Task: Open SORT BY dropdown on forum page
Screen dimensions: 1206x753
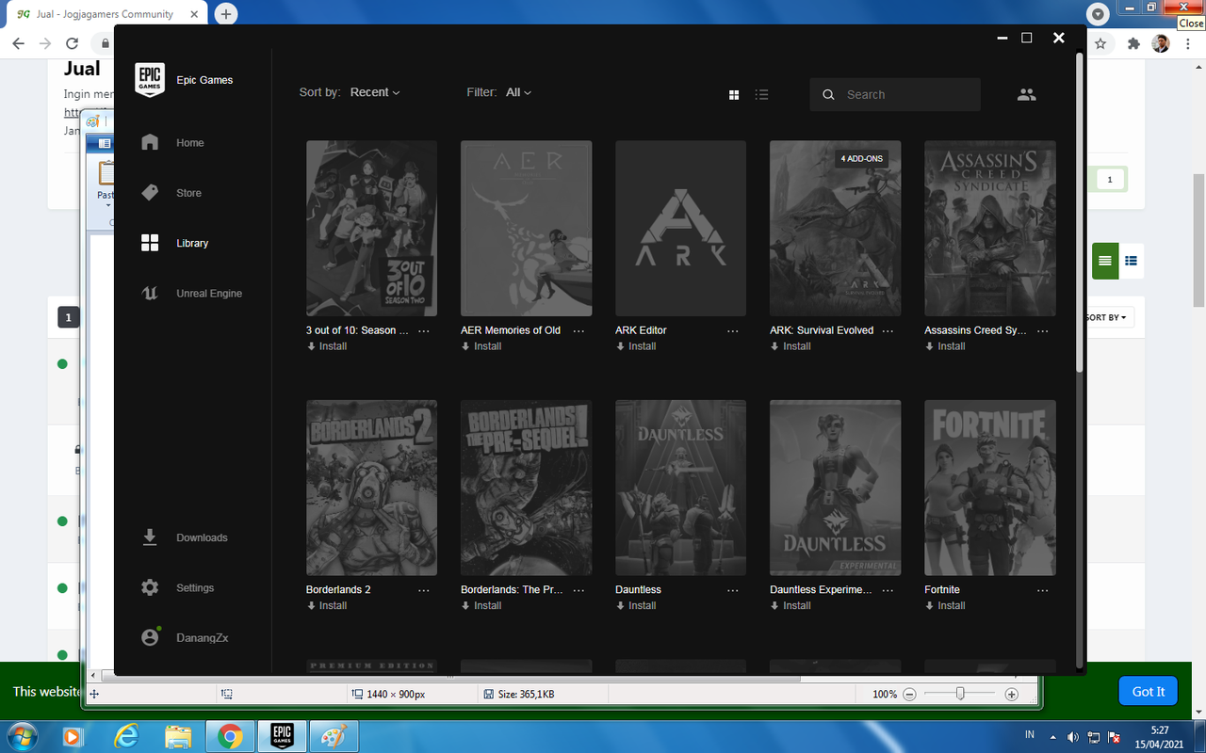Action: point(1108,317)
